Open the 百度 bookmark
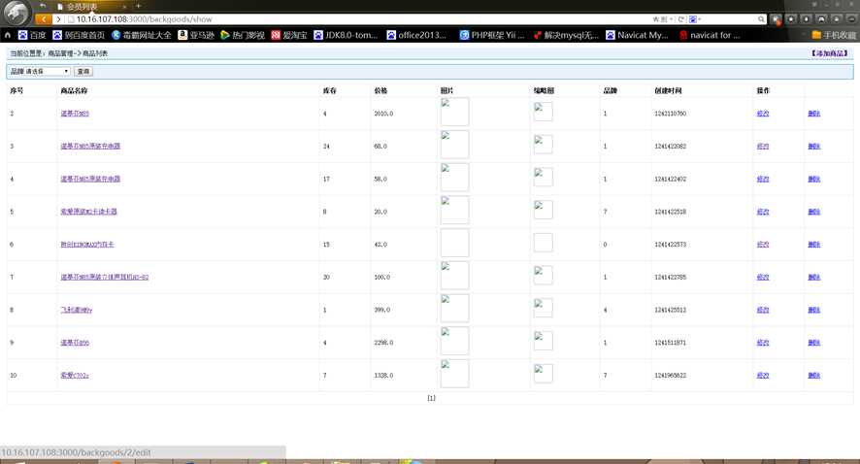 click(x=32, y=35)
